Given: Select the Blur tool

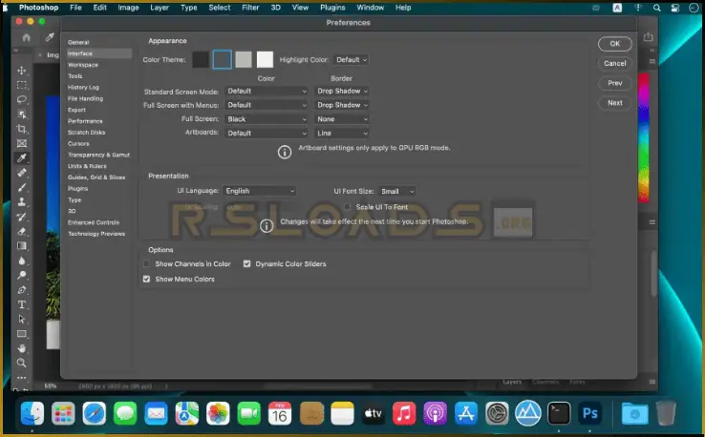Looking at the screenshot, I should [22, 260].
